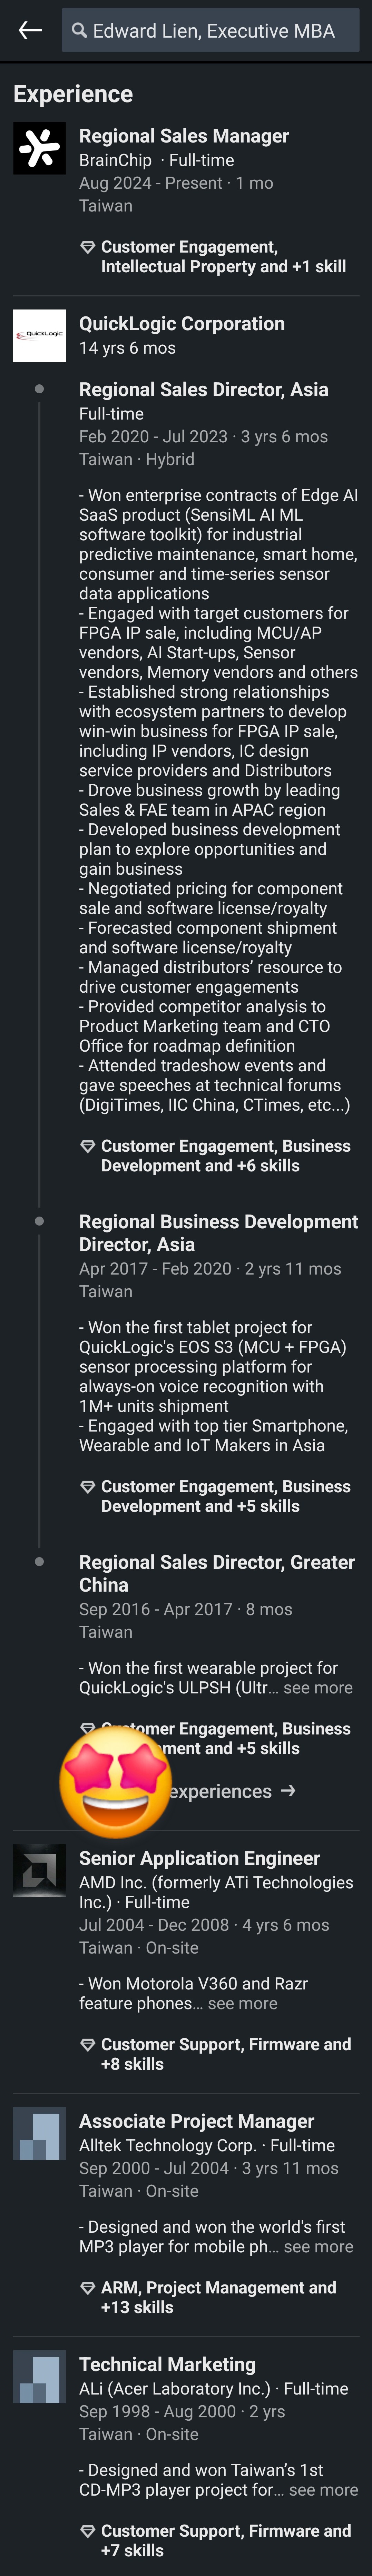The image size is (372, 2576).
Task: Expand QuickLogic ULPSH description with see more
Action: tap(318, 1688)
